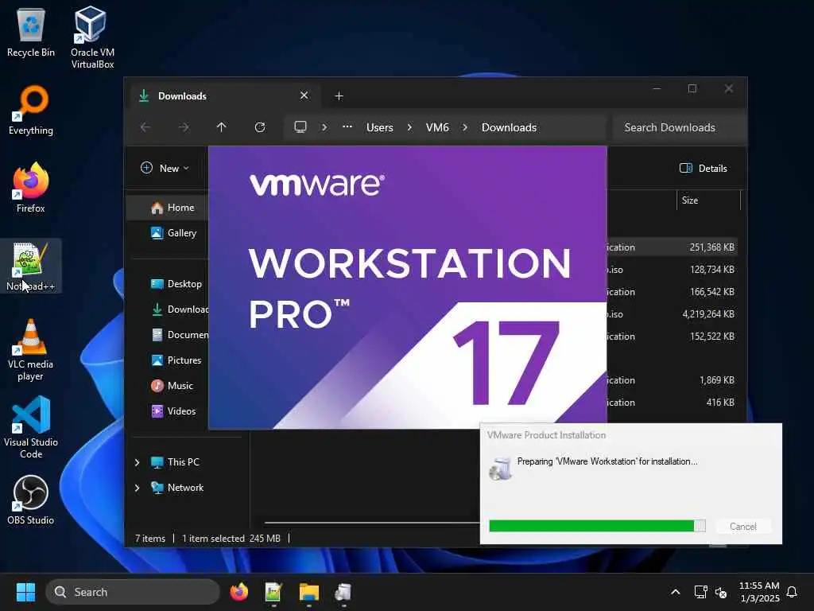Go to Downloads in sidebar
This screenshot has height=611, width=814.
[179, 309]
